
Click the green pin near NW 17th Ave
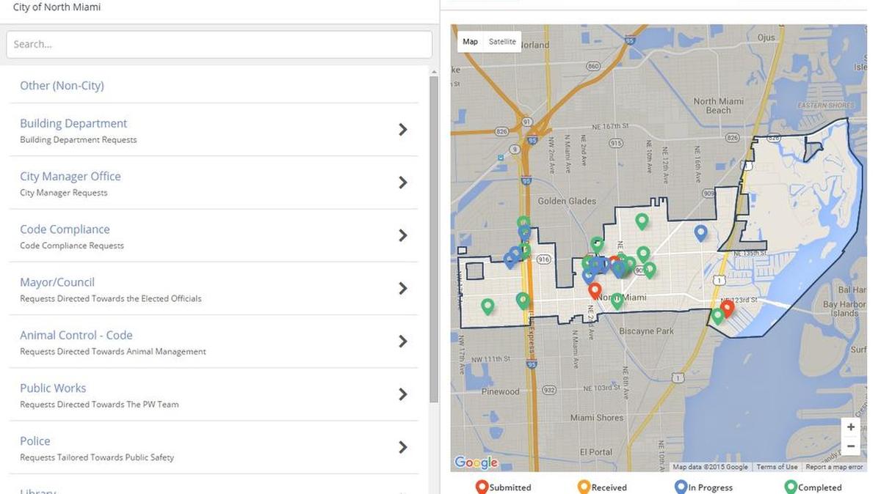[487, 306]
